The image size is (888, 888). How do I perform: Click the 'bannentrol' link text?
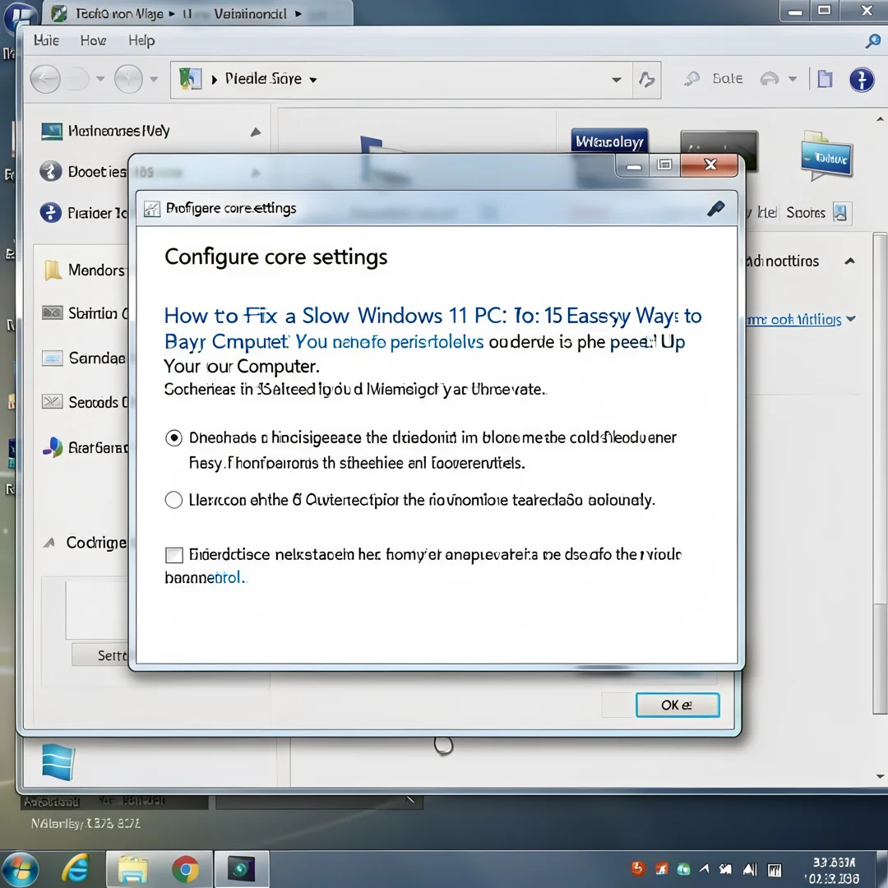205,577
